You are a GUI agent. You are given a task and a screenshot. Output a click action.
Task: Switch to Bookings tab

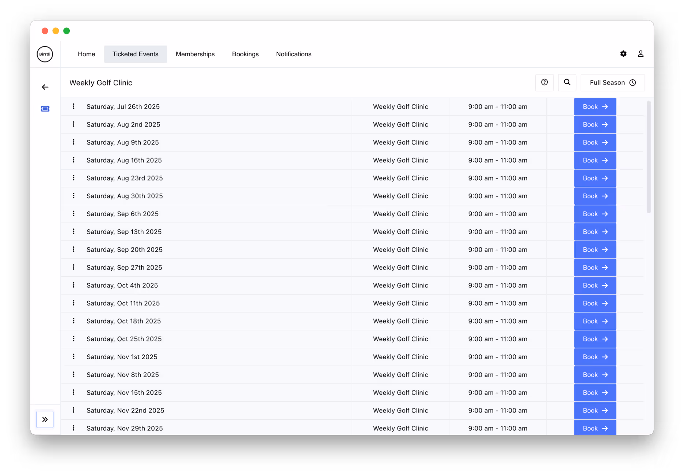coord(245,54)
